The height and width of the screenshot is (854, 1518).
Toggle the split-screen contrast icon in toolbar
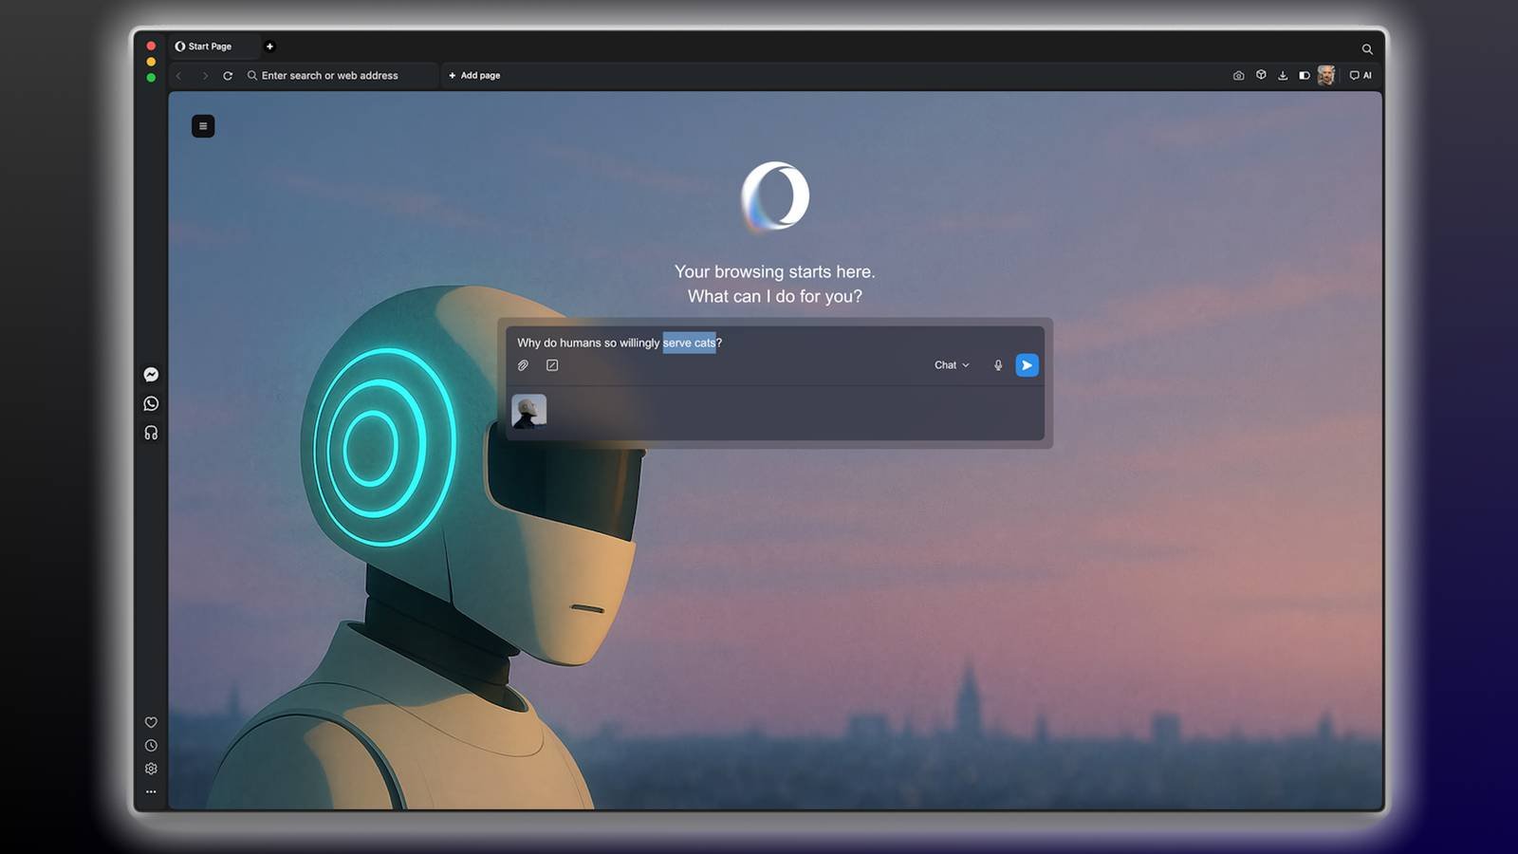coord(1305,75)
